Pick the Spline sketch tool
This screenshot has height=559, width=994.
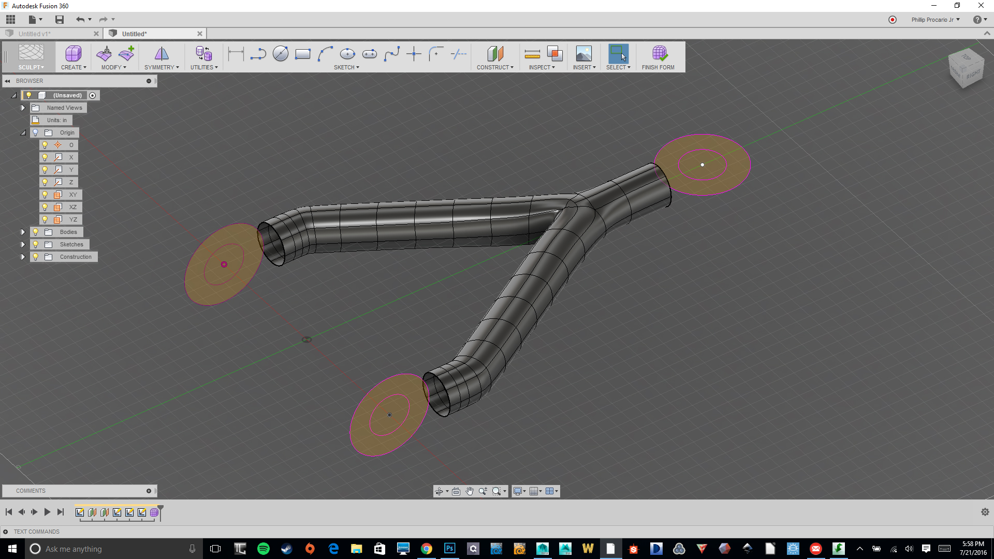click(391, 53)
